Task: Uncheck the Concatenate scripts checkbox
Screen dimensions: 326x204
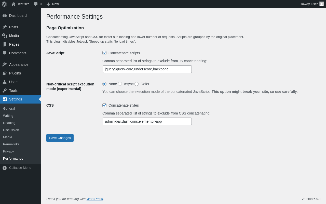Action: (104, 53)
